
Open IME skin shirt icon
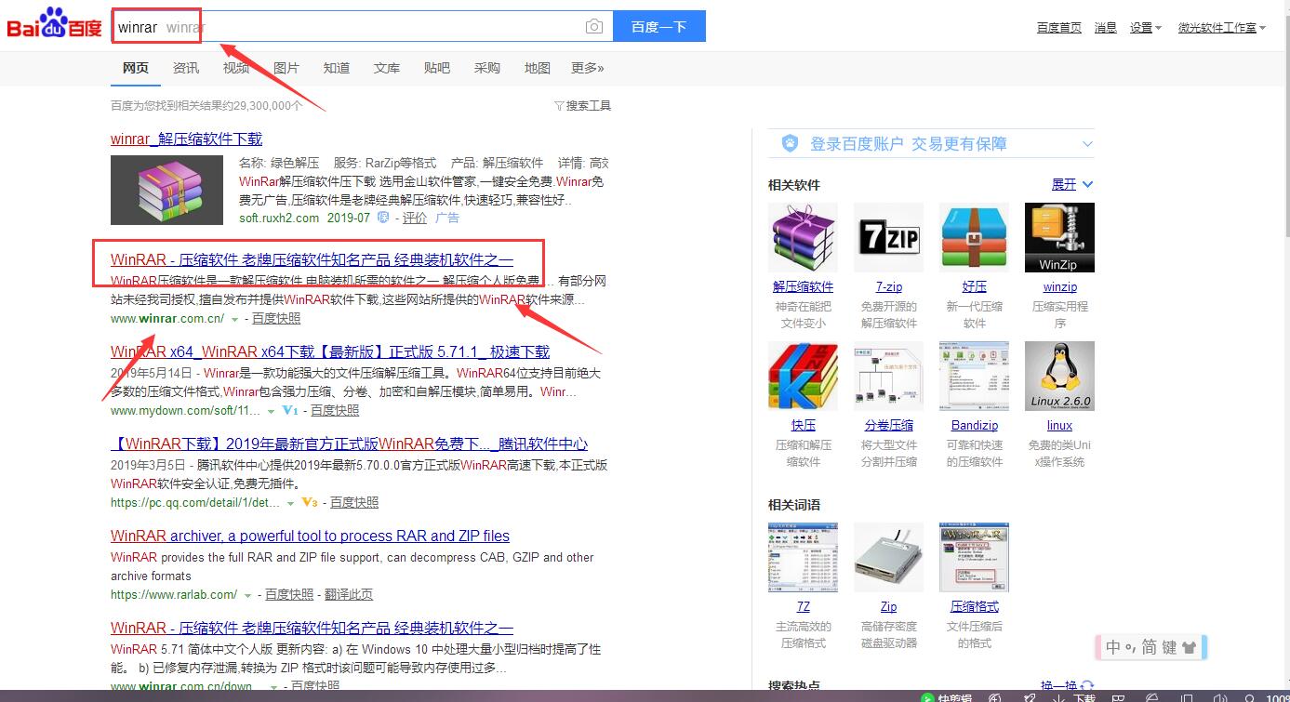coord(1190,647)
